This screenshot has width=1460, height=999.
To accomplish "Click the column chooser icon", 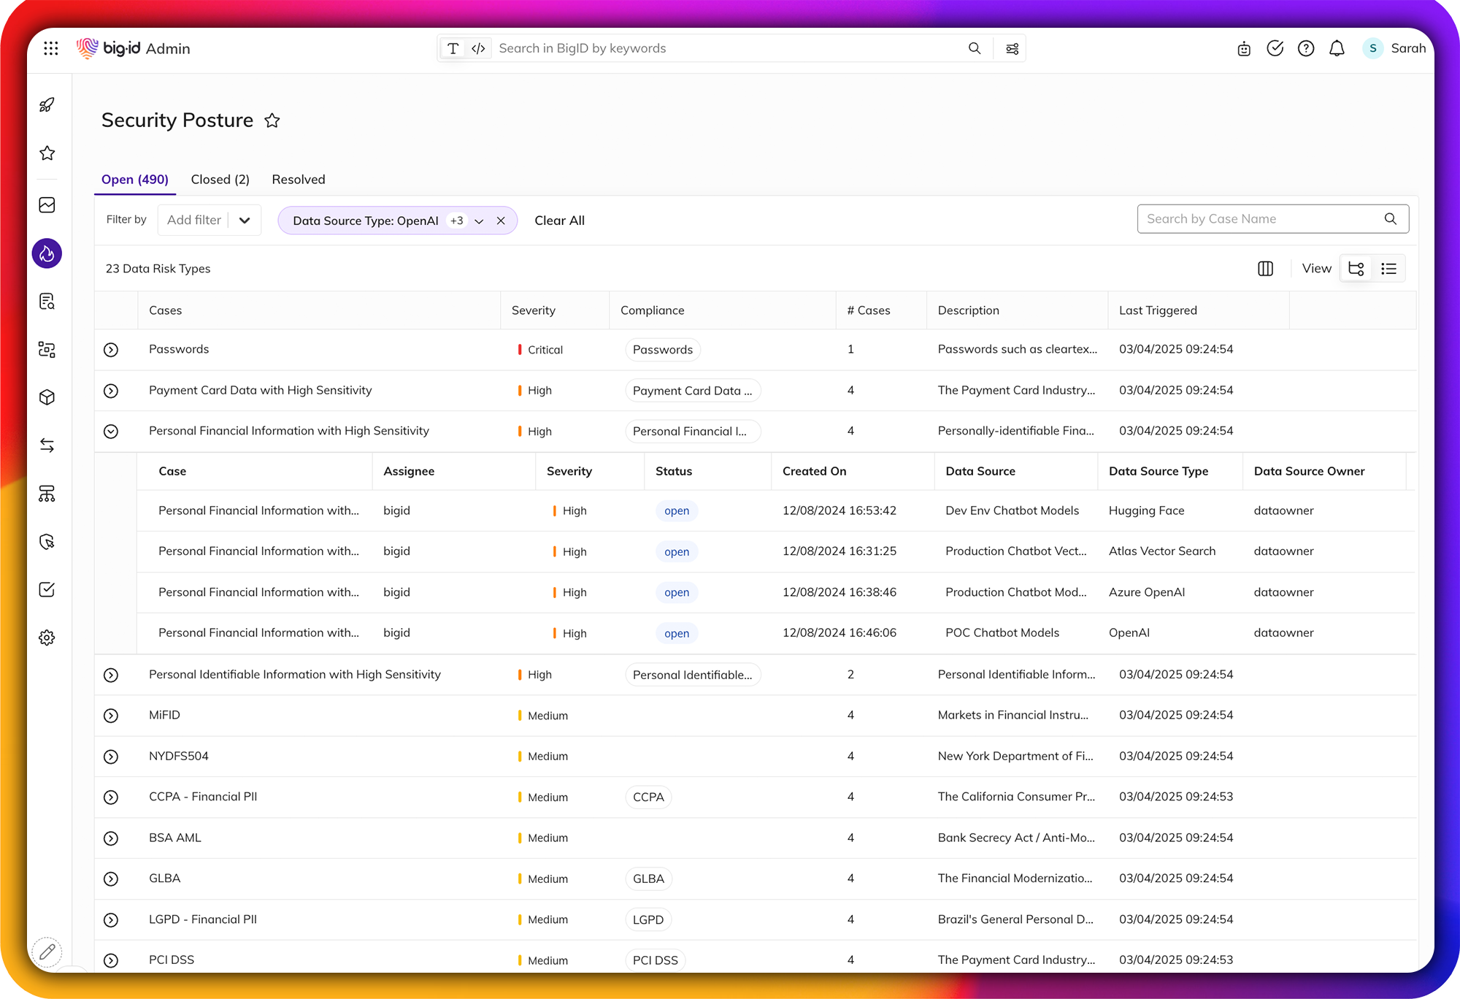I will point(1265,269).
